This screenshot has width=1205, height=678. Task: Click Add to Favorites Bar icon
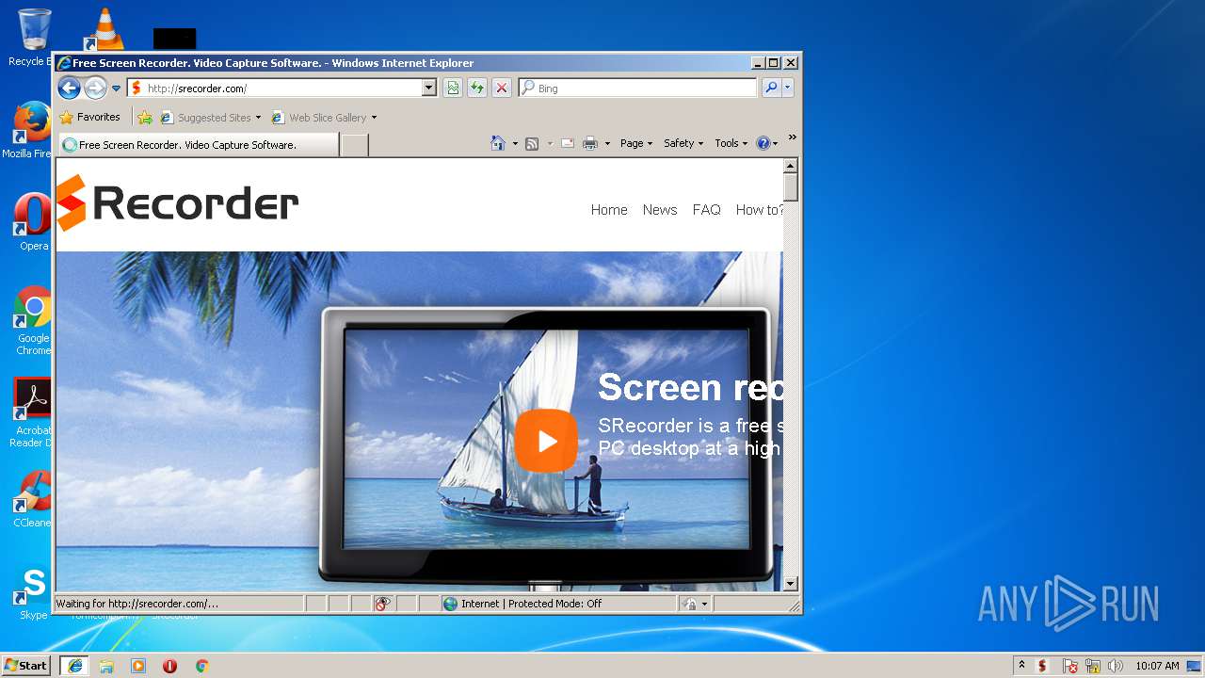pos(145,118)
